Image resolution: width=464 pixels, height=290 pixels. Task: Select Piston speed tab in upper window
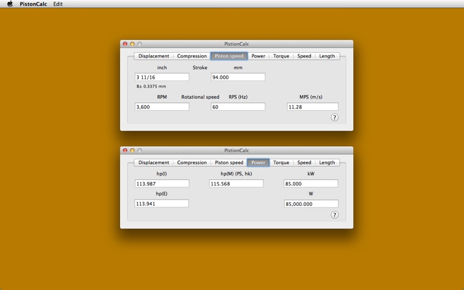[x=229, y=56]
